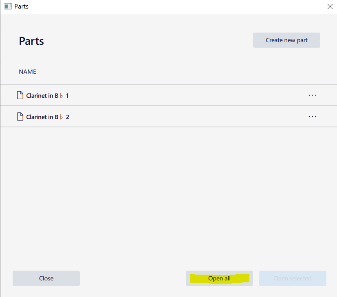
Task: Click empty space in Clarinet in B♭ 2 row
Action: coord(183,117)
